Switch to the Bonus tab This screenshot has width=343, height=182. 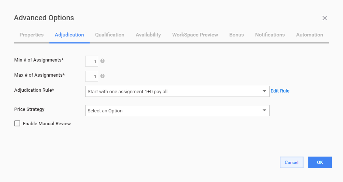click(236, 35)
